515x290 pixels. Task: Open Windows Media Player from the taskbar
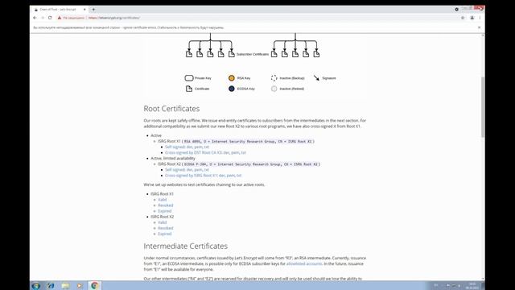click(x=80, y=285)
